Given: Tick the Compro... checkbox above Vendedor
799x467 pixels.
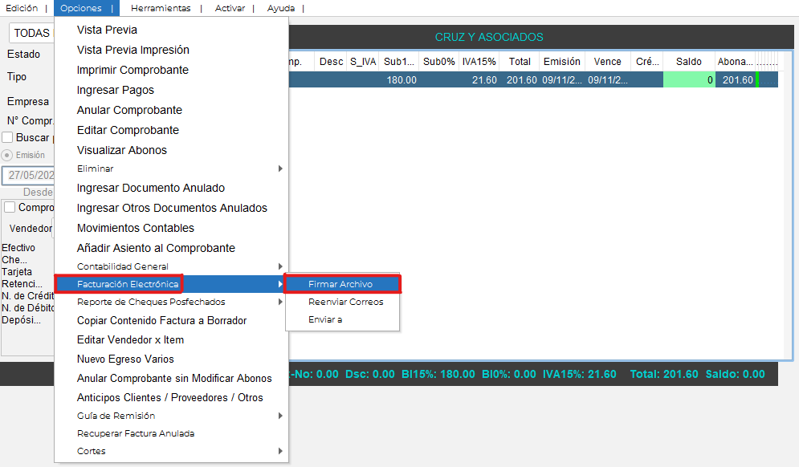Looking at the screenshot, I should (x=10, y=207).
